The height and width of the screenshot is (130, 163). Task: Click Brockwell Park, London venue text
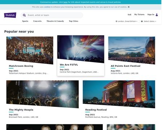coord(24,117)
